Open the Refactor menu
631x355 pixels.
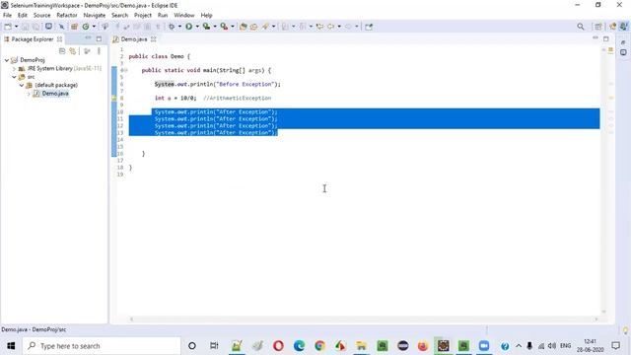click(67, 16)
